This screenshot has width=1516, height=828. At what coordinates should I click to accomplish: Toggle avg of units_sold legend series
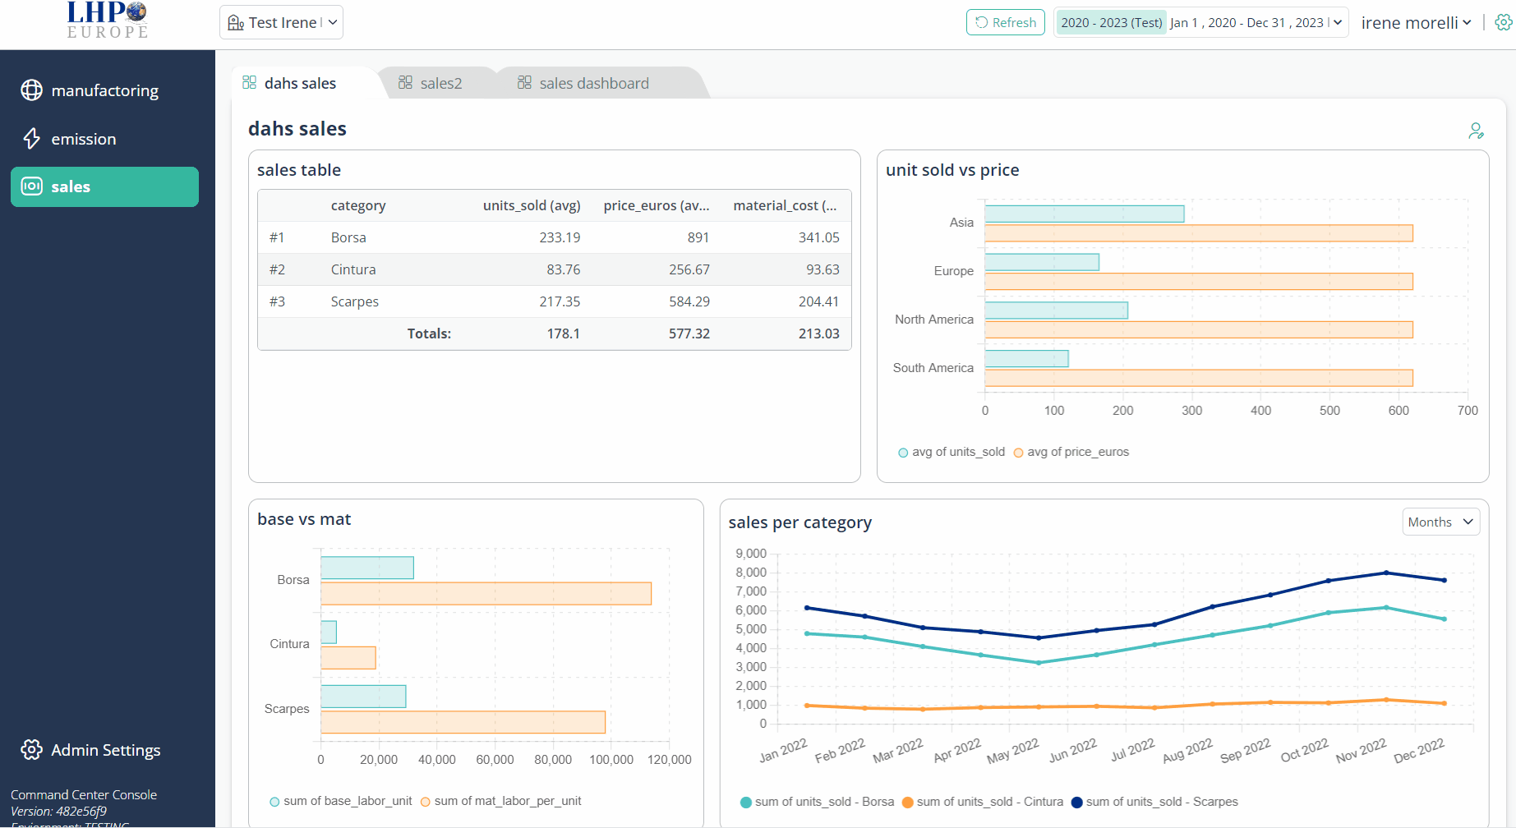[952, 452]
